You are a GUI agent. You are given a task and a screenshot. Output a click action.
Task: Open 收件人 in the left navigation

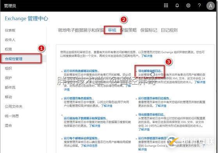coord(10,40)
